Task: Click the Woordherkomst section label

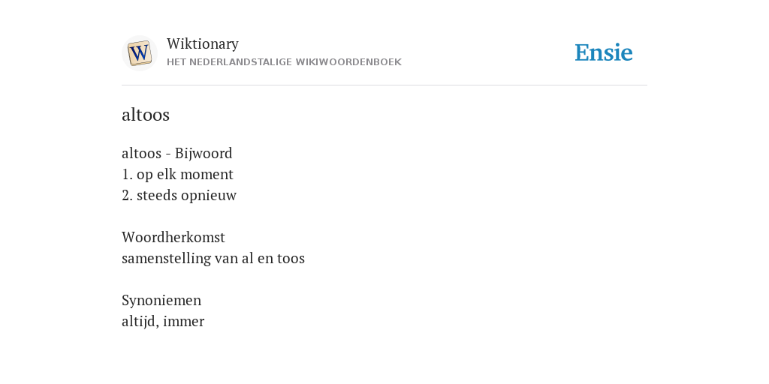Action: 173,237
